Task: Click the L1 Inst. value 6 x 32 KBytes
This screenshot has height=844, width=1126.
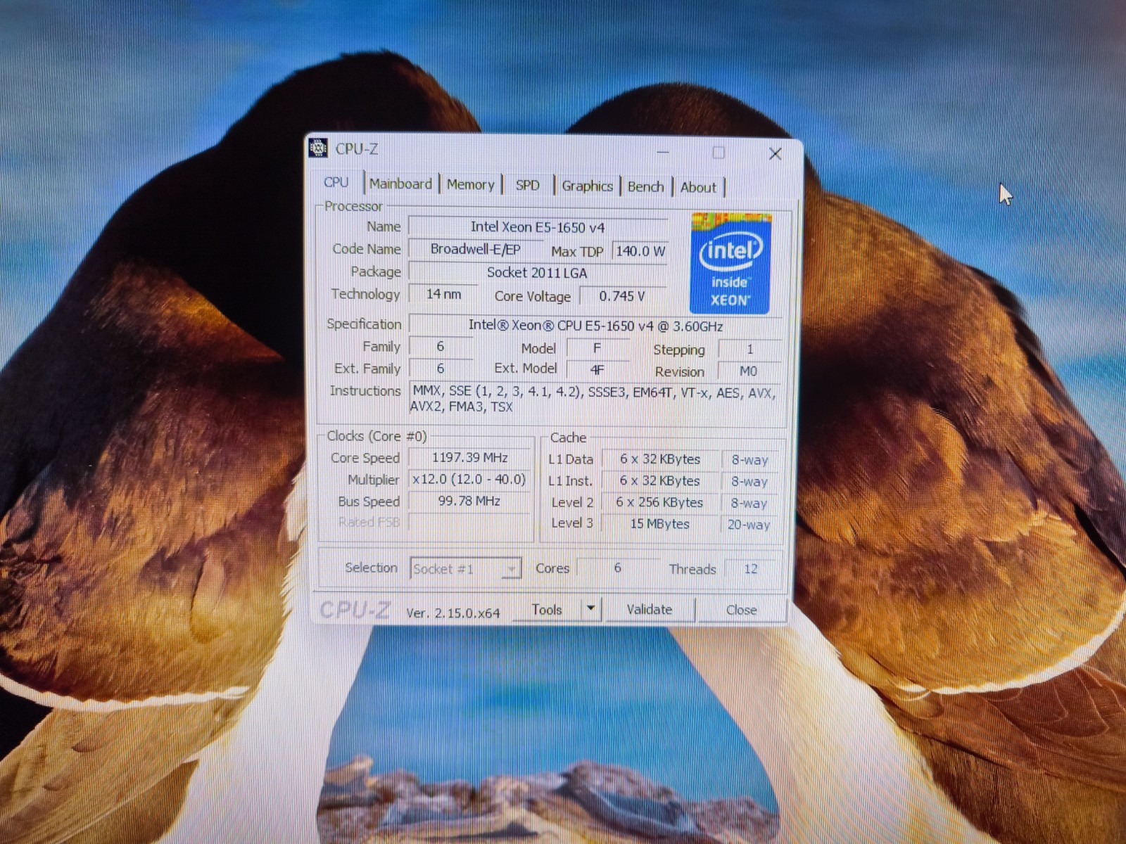Action: 660,481
